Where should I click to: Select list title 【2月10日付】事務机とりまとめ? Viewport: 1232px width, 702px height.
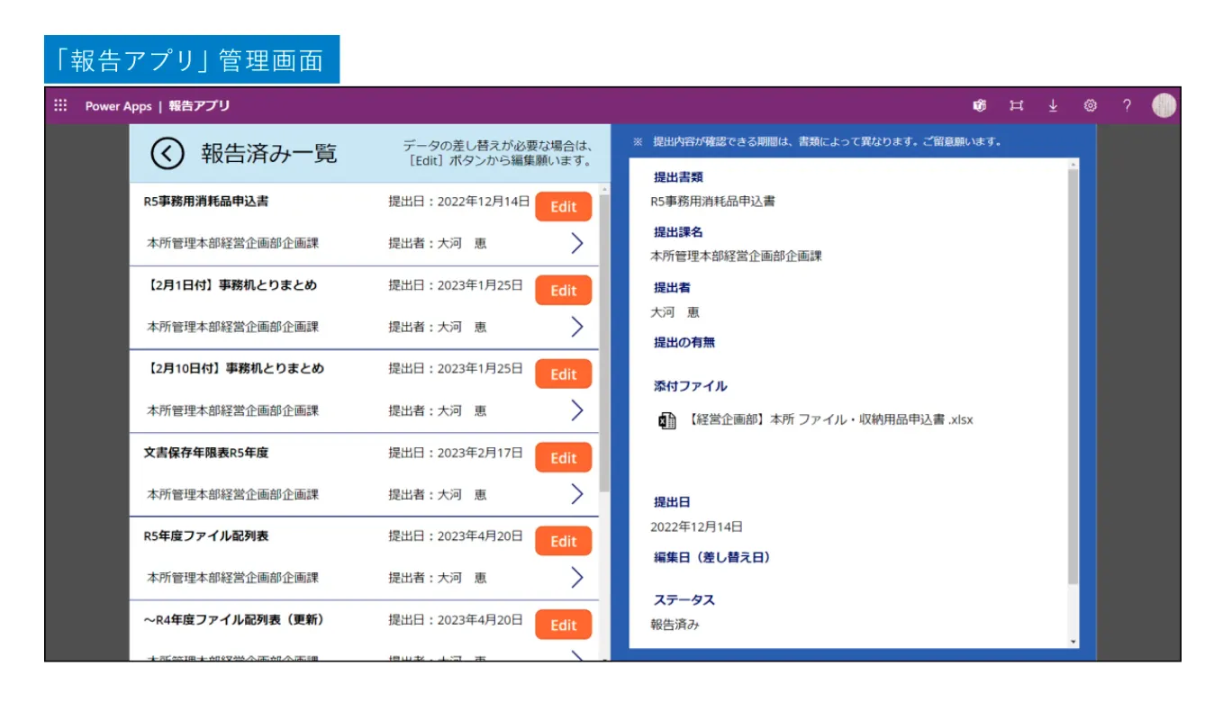coord(234,369)
